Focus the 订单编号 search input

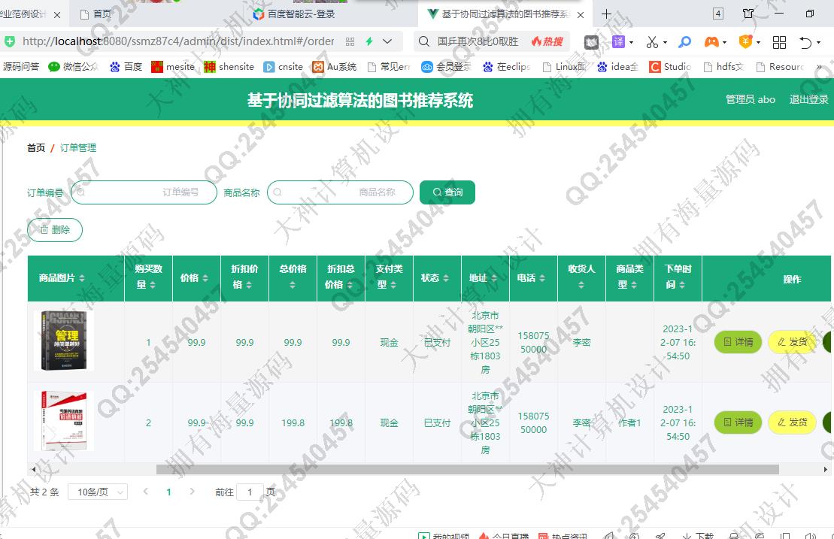click(144, 192)
